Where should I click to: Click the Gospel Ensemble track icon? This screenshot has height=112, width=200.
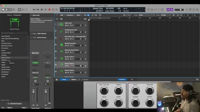[x=62, y=44]
